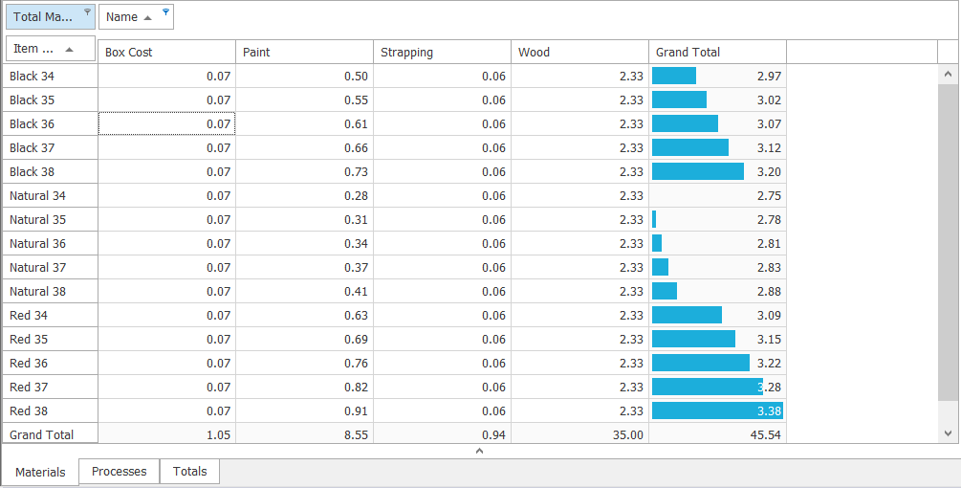Click the Paint column header

(305, 52)
